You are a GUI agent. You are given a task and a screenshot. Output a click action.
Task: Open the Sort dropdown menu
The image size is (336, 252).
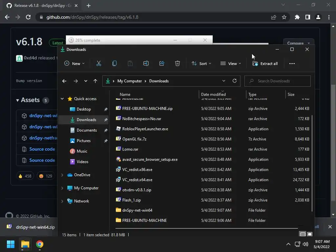point(201,63)
